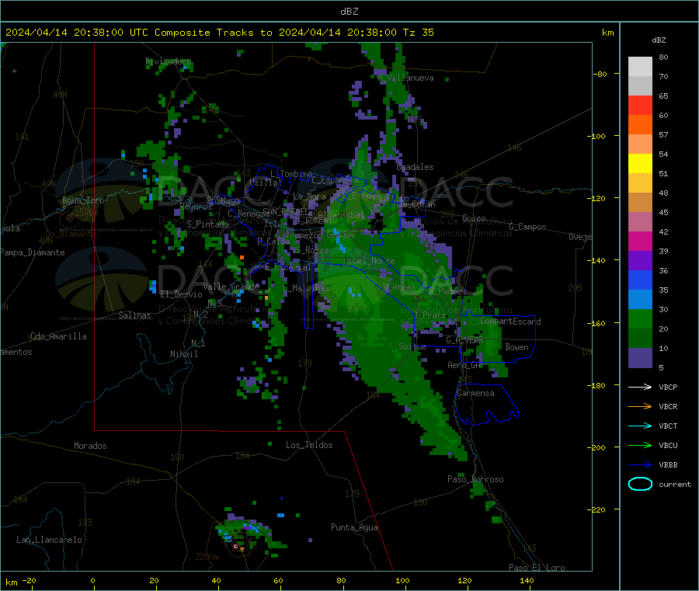
Task: Click the '100' tick on the bottom axis
Action: pos(402,580)
